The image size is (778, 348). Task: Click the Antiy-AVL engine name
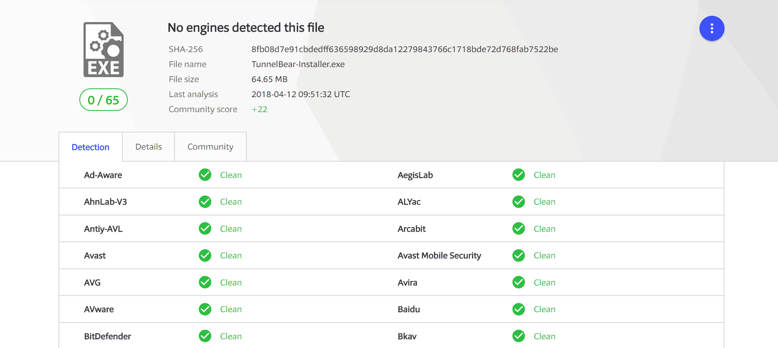tap(103, 229)
